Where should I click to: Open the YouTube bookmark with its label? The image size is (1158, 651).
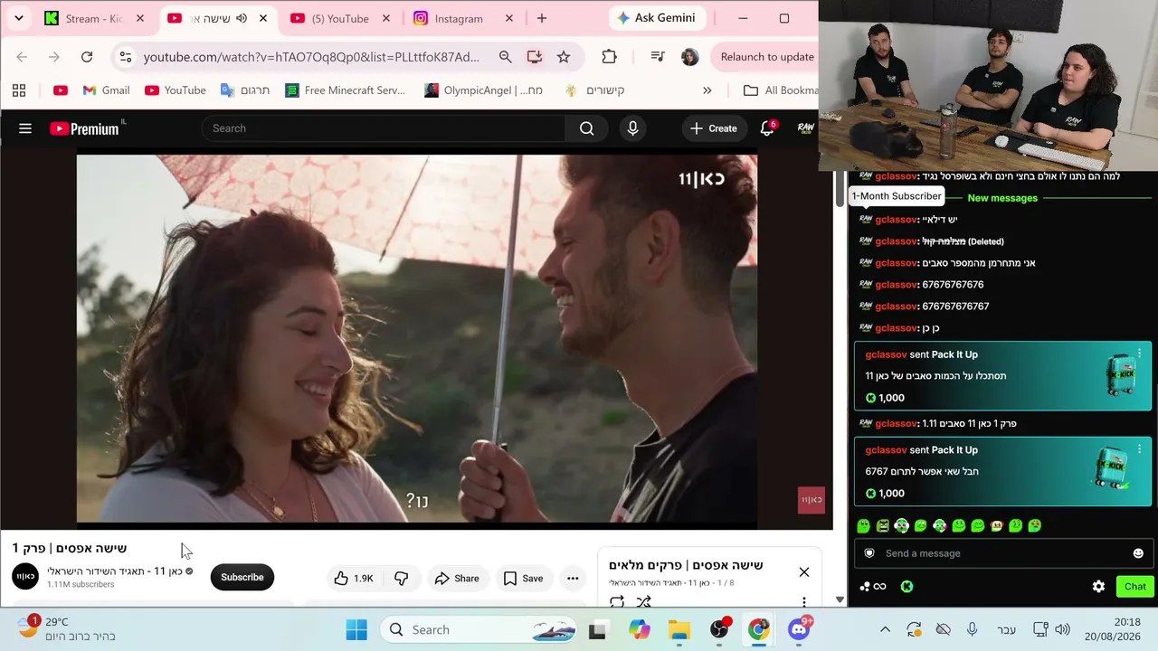pos(176,90)
